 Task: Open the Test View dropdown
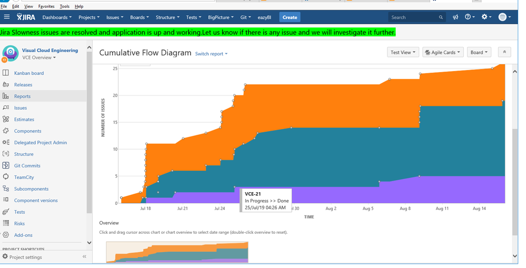pos(403,52)
